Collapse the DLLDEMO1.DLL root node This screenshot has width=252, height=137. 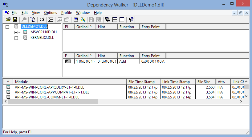7,27
